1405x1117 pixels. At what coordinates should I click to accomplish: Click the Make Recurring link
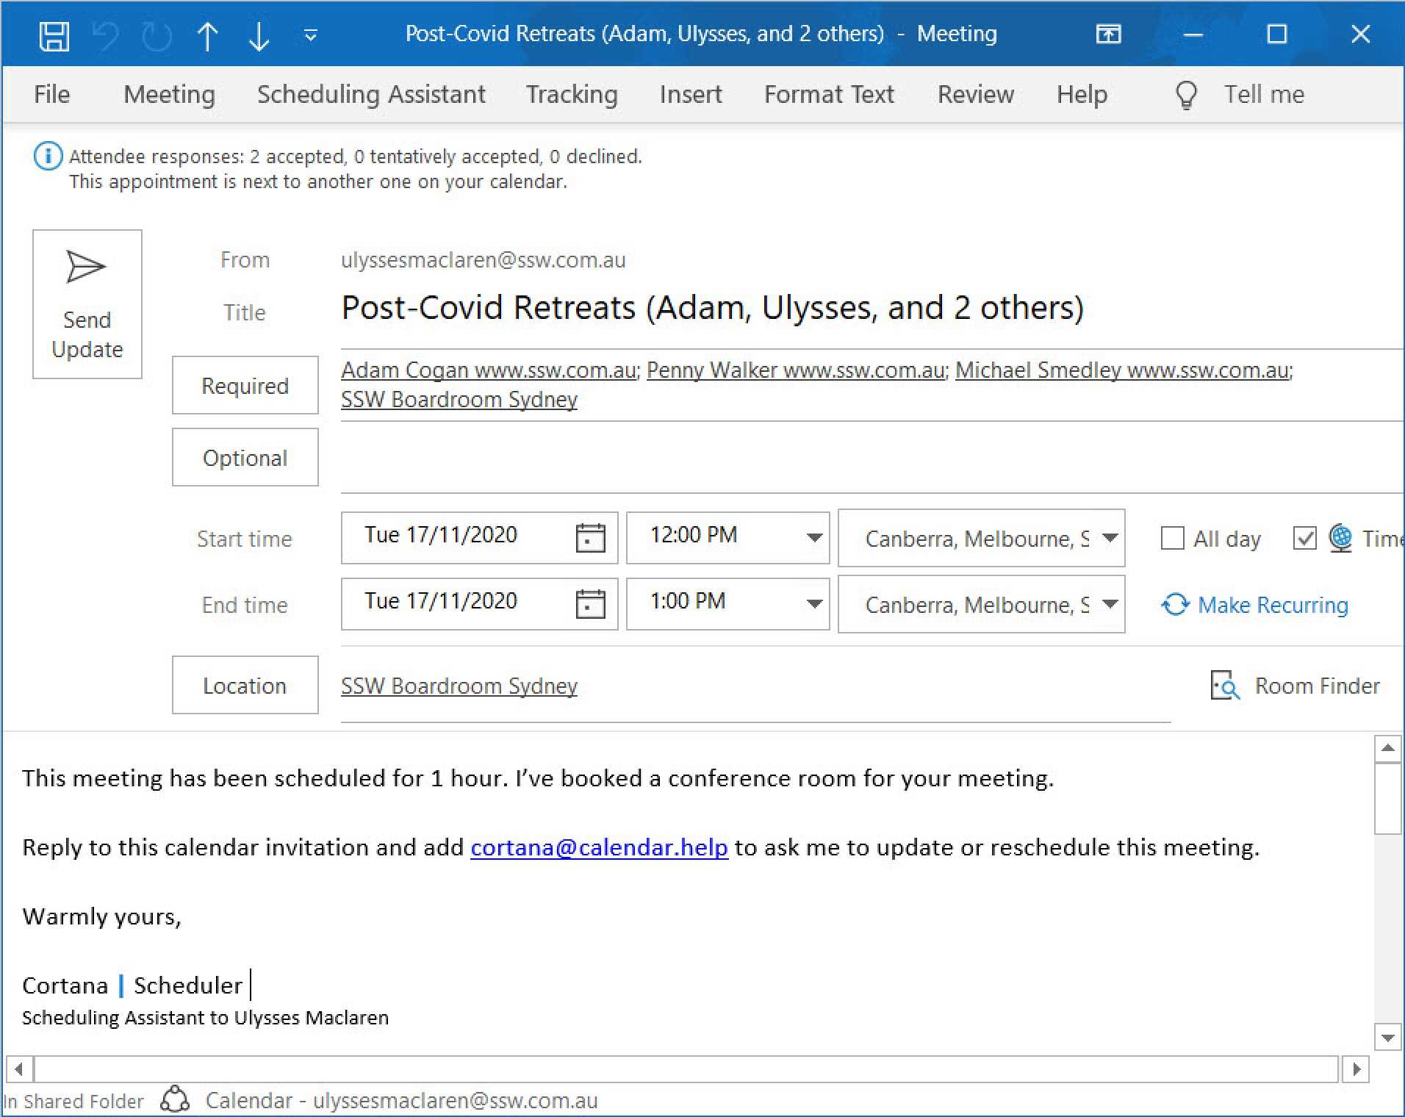[1272, 605]
